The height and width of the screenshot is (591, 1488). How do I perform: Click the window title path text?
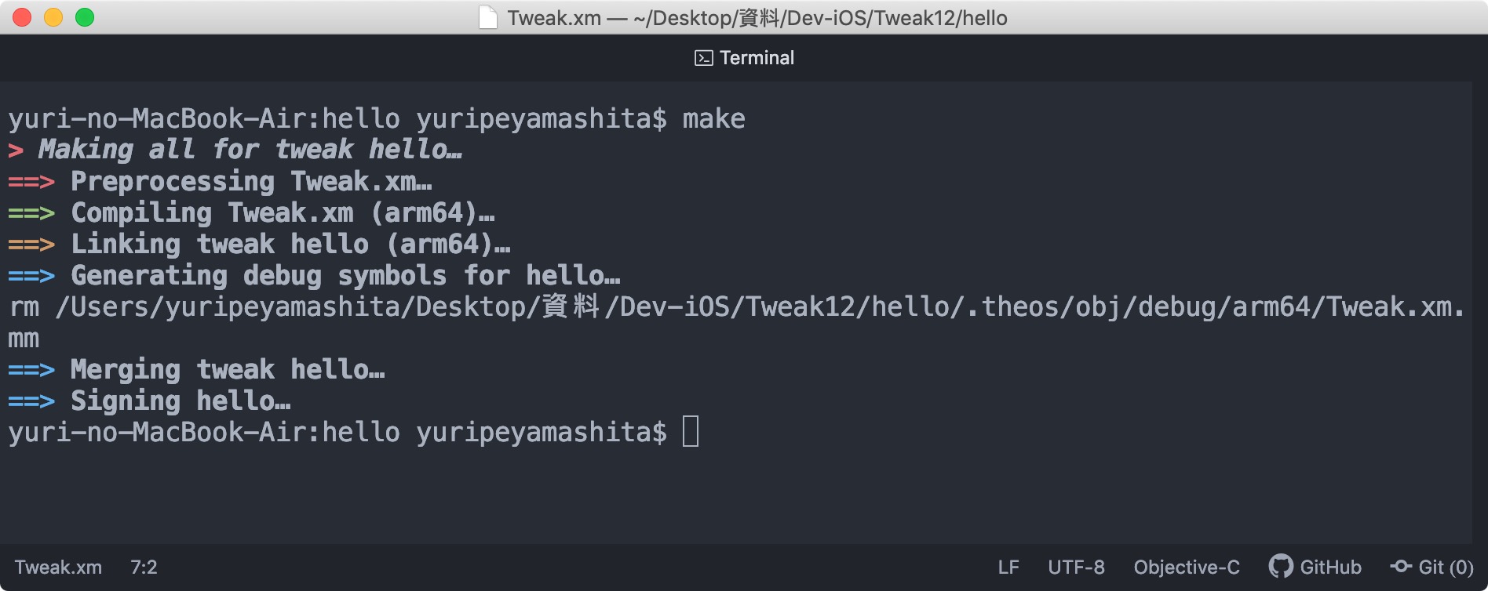coord(757,17)
